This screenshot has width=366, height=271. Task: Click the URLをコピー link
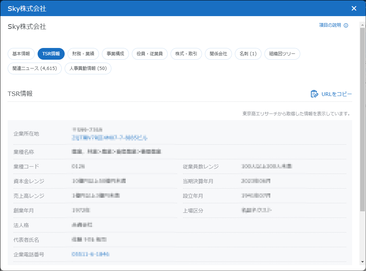coord(336,94)
